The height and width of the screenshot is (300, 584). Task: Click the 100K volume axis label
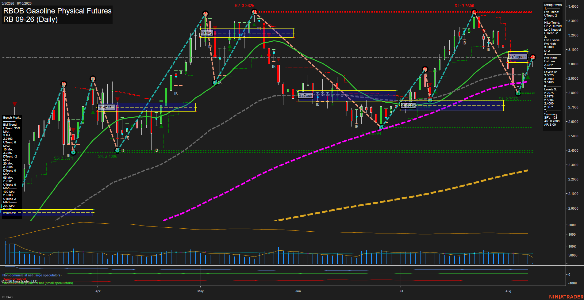coord(572,246)
